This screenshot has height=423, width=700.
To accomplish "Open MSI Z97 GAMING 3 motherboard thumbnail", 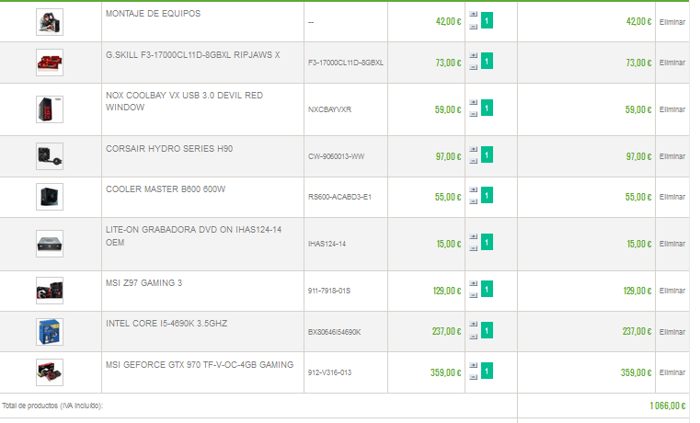I will [x=50, y=291].
